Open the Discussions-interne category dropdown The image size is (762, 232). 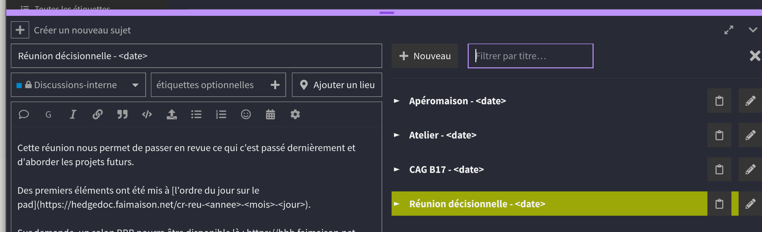[78, 85]
